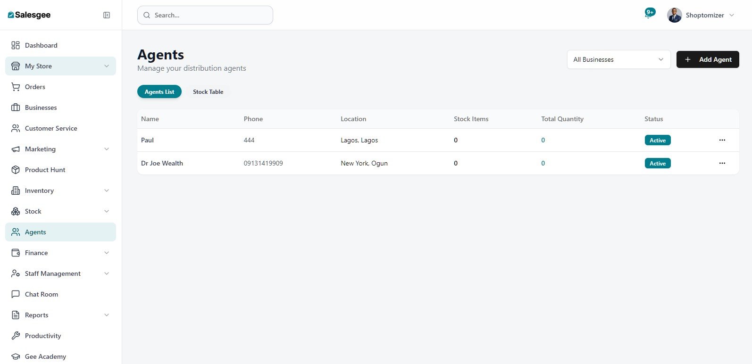Image resolution: width=752 pixels, height=364 pixels.
Task: Switch to the Stock Table tab
Action: click(208, 91)
